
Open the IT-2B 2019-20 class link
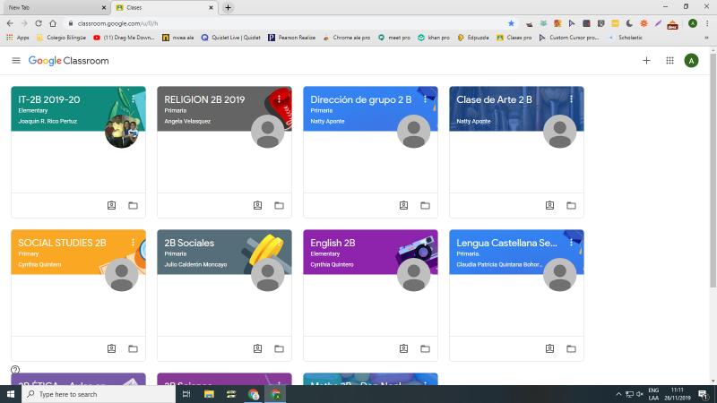point(49,99)
